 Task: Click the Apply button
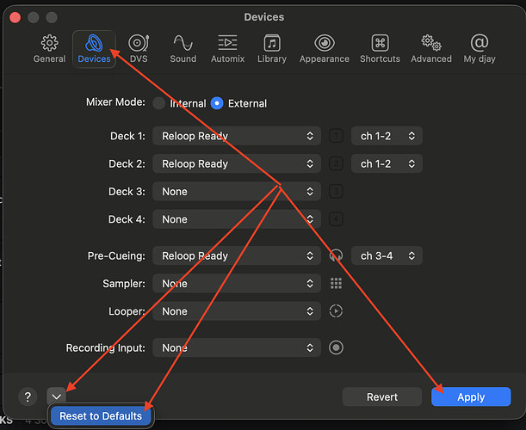(471, 396)
